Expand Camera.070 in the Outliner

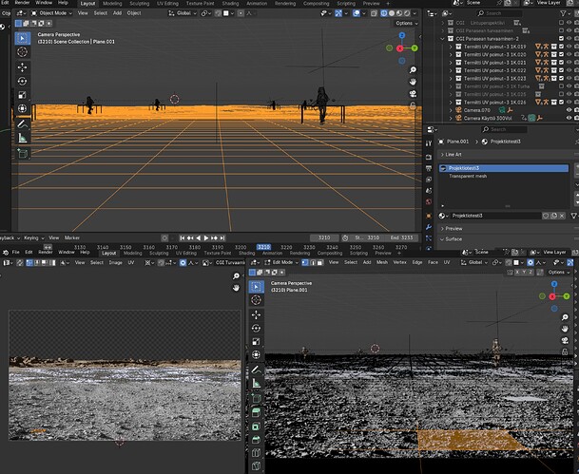pyautogui.click(x=451, y=110)
